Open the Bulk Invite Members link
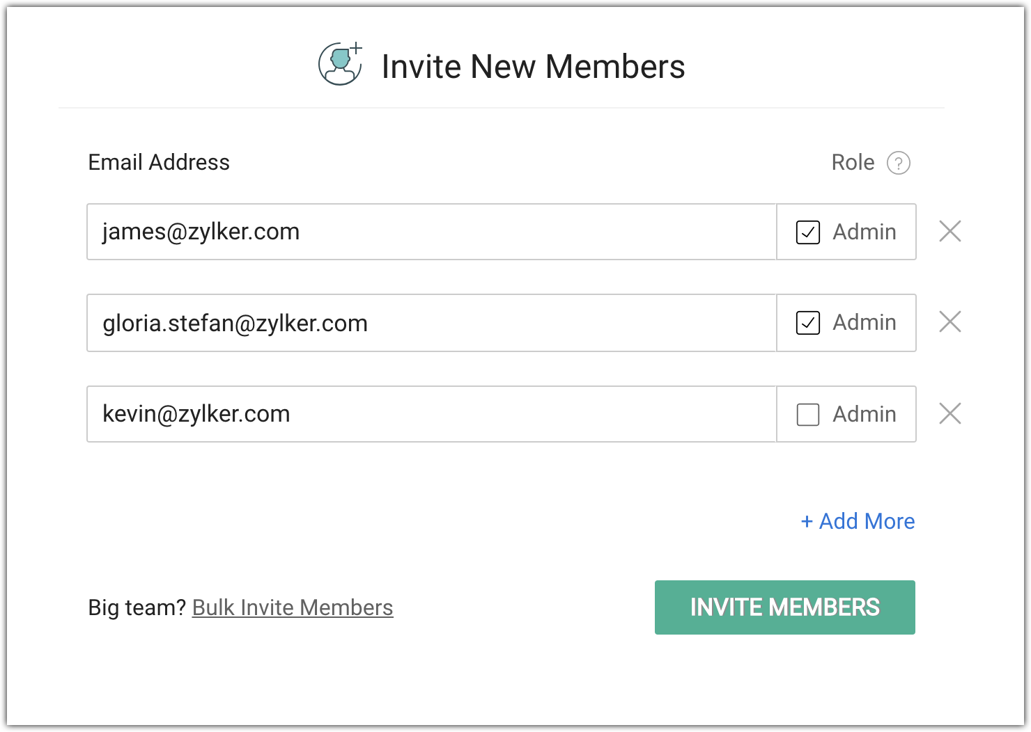Image resolution: width=1031 pixels, height=732 pixels. [x=293, y=607]
